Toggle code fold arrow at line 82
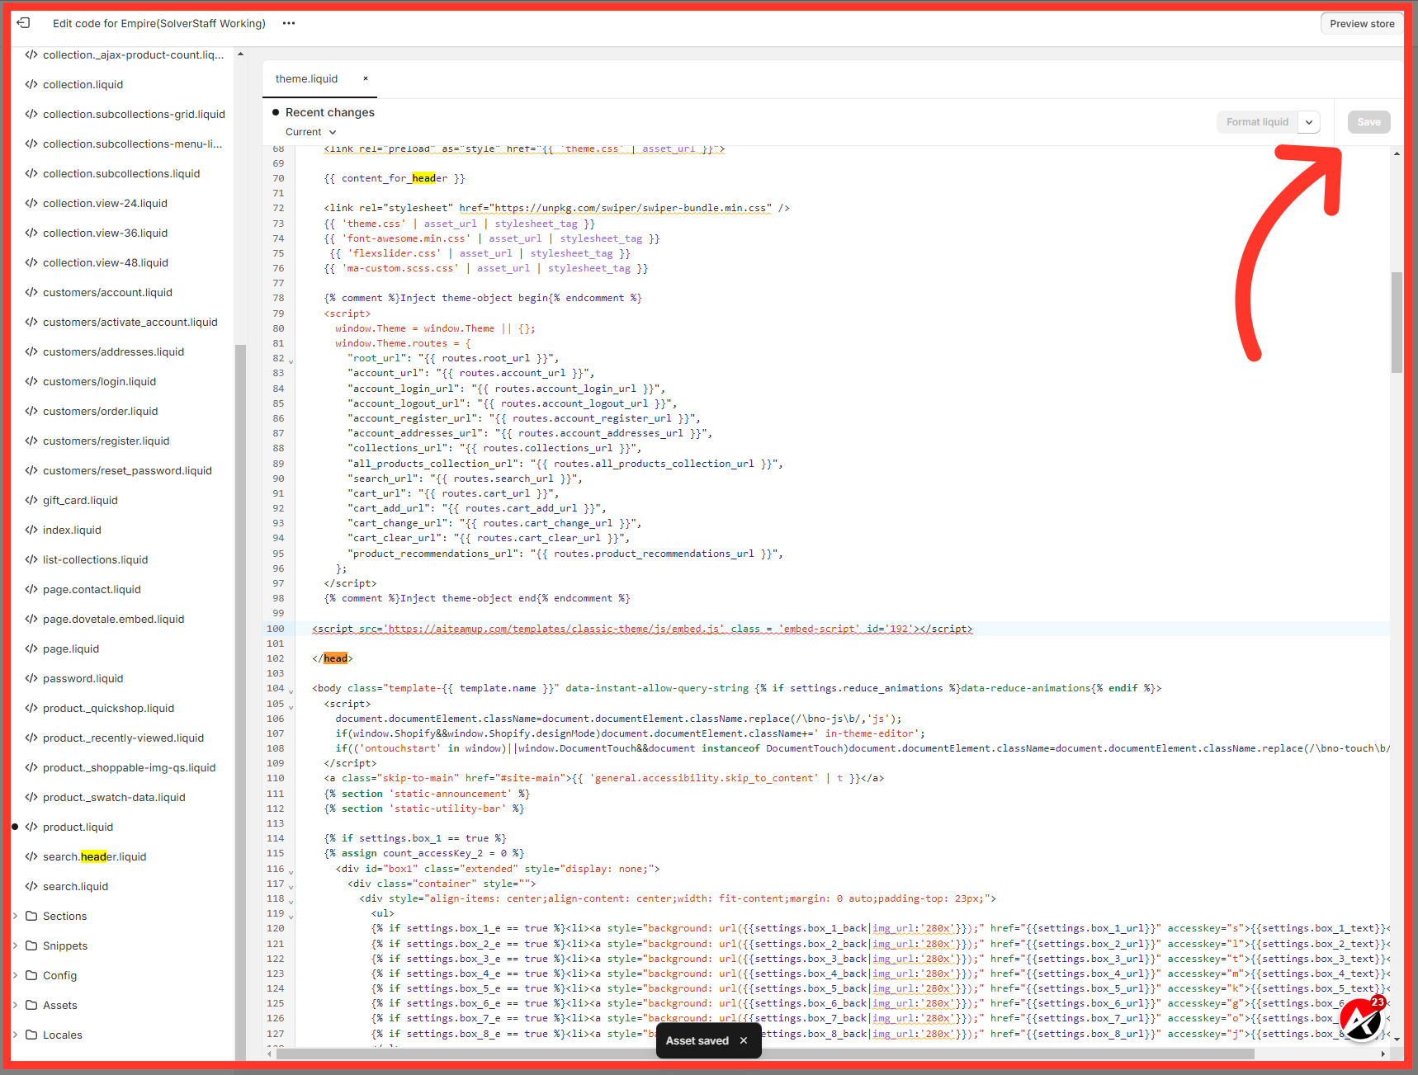This screenshot has width=1418, height=1075. click(x=291, y=361)
